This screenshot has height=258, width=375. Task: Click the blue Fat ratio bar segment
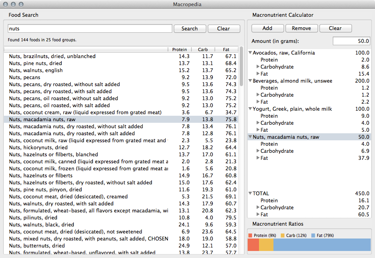coord(321,245)
